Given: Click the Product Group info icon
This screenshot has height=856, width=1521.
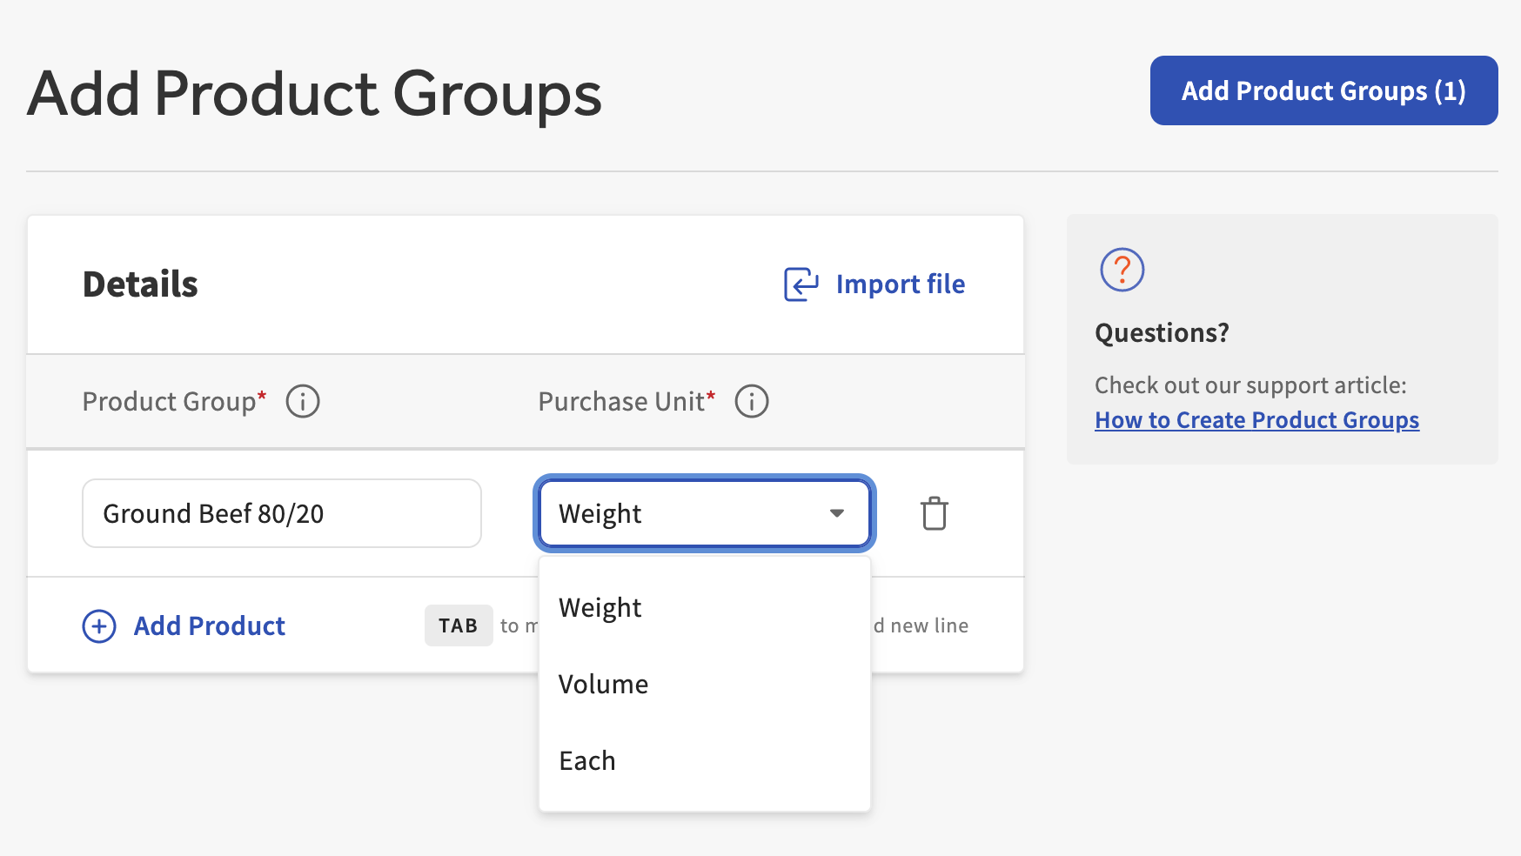Looking at the screenshot, I should click(303, 401).
